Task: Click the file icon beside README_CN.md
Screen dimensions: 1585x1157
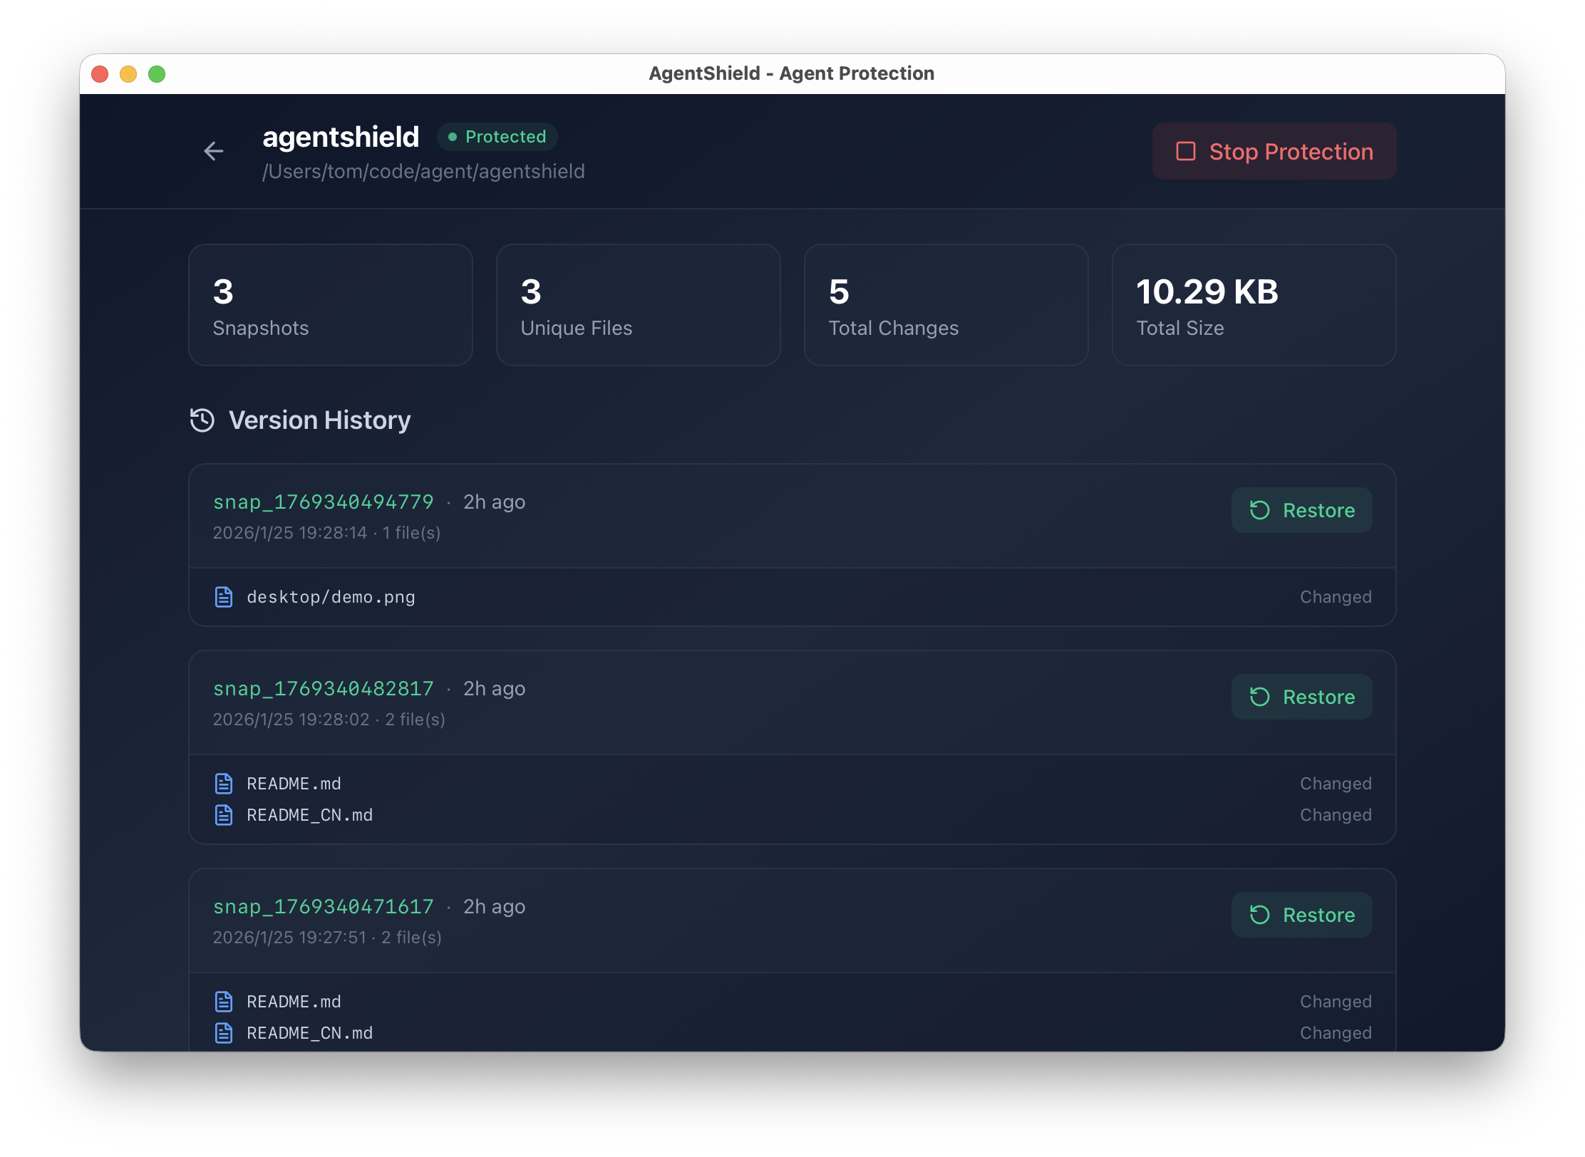Action: [224, 815]
